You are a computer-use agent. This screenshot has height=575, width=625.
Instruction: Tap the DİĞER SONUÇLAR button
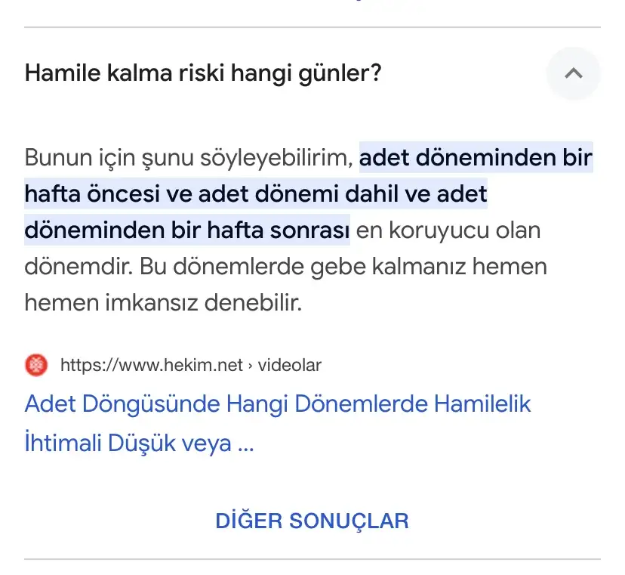(312, 521)
